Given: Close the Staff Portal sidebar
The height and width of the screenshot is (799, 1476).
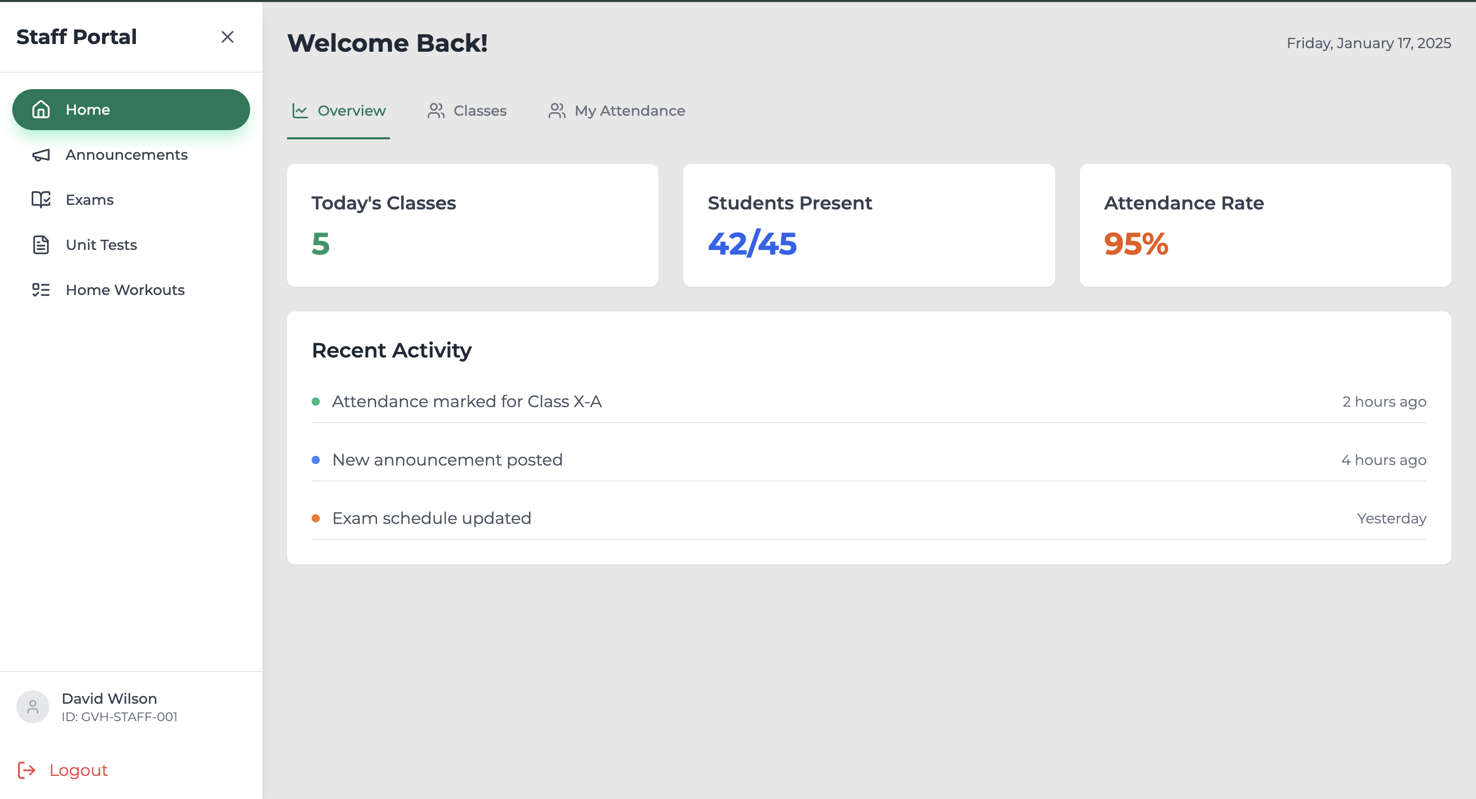Looking at the screenshot, I should pyautogui.click(x=228, y=37).
